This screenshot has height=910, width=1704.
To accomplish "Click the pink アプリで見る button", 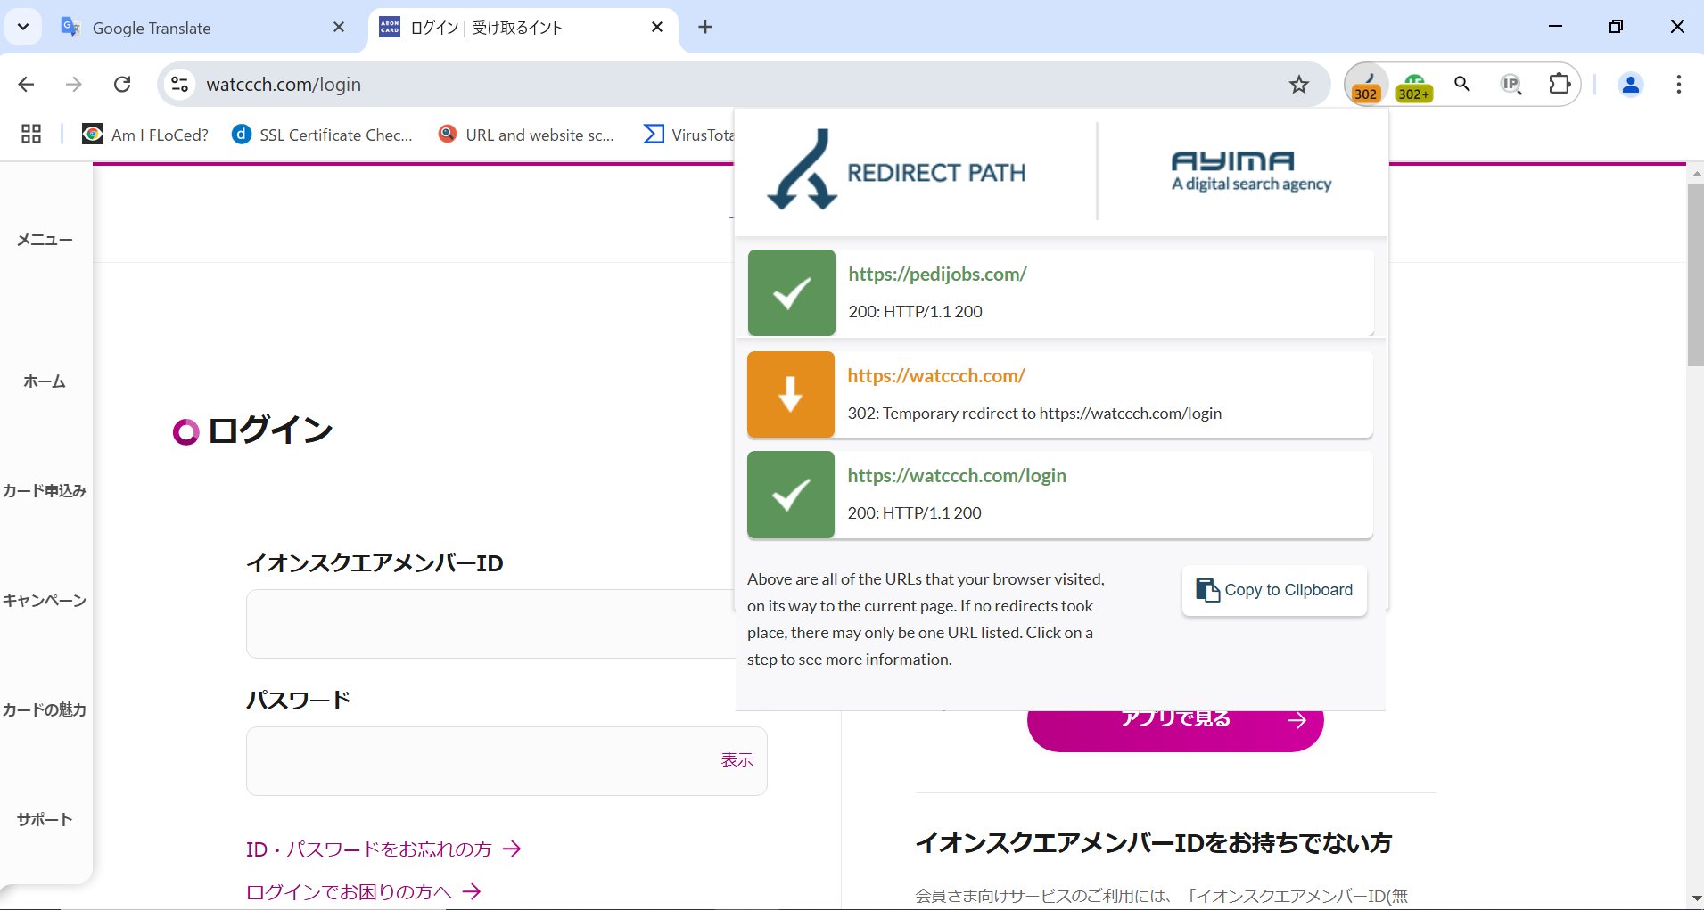I will point(1175,730).
